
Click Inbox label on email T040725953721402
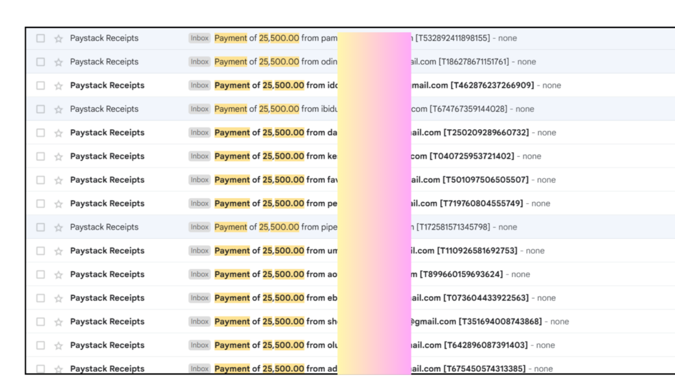pyautogui.click(x=199, y=156)
